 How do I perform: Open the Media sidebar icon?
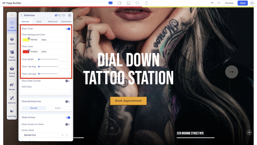[x=12, y=87]
